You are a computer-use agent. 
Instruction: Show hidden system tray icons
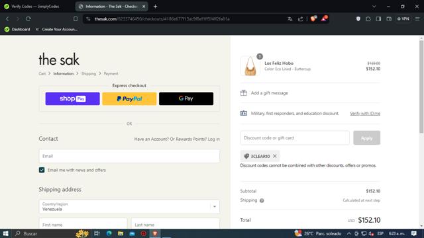[349, 233]
